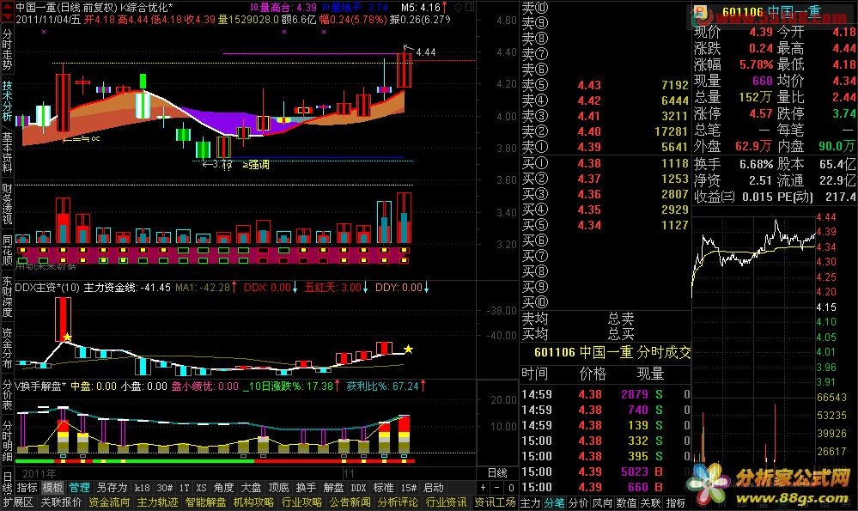The height and width of the screenshot is (511, 858).
Task: Open the 公告新闻 tab
Action: pyautogui.click(x=350, y=502)
